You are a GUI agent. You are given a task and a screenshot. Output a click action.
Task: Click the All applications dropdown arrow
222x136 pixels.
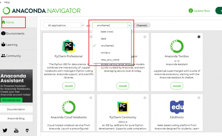(x=83, y=25)
